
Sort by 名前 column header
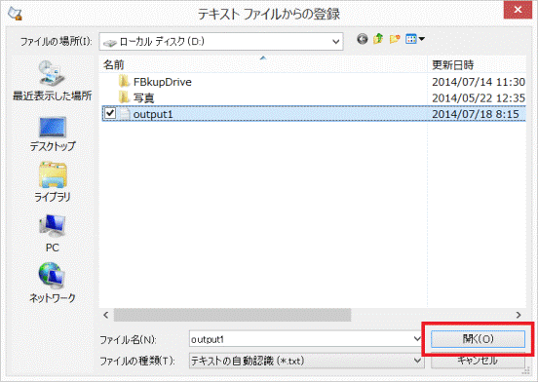263,64
